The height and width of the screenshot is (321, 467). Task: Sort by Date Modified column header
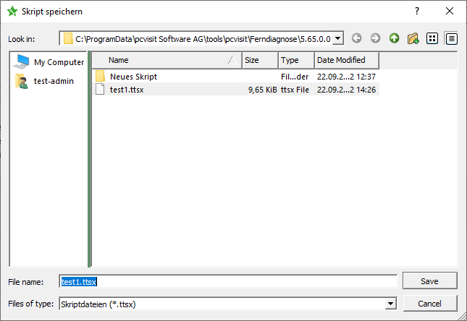click(345, 60)
